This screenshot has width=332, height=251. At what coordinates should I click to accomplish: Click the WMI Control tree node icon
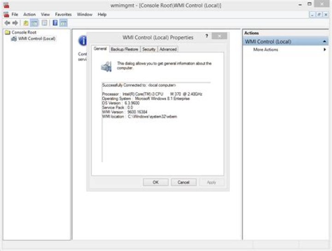tap(14, 39)
